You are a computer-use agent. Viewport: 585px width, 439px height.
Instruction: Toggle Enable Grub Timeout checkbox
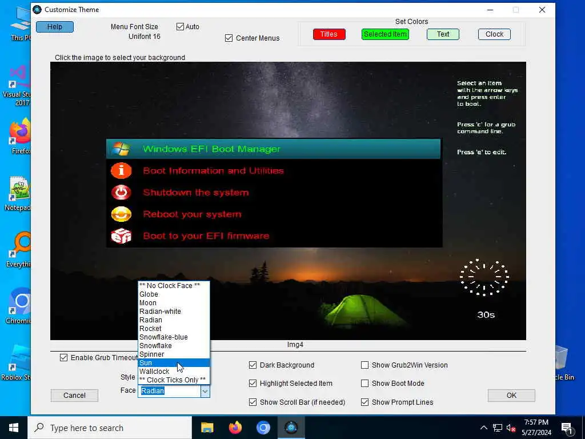tap(64, 358)
